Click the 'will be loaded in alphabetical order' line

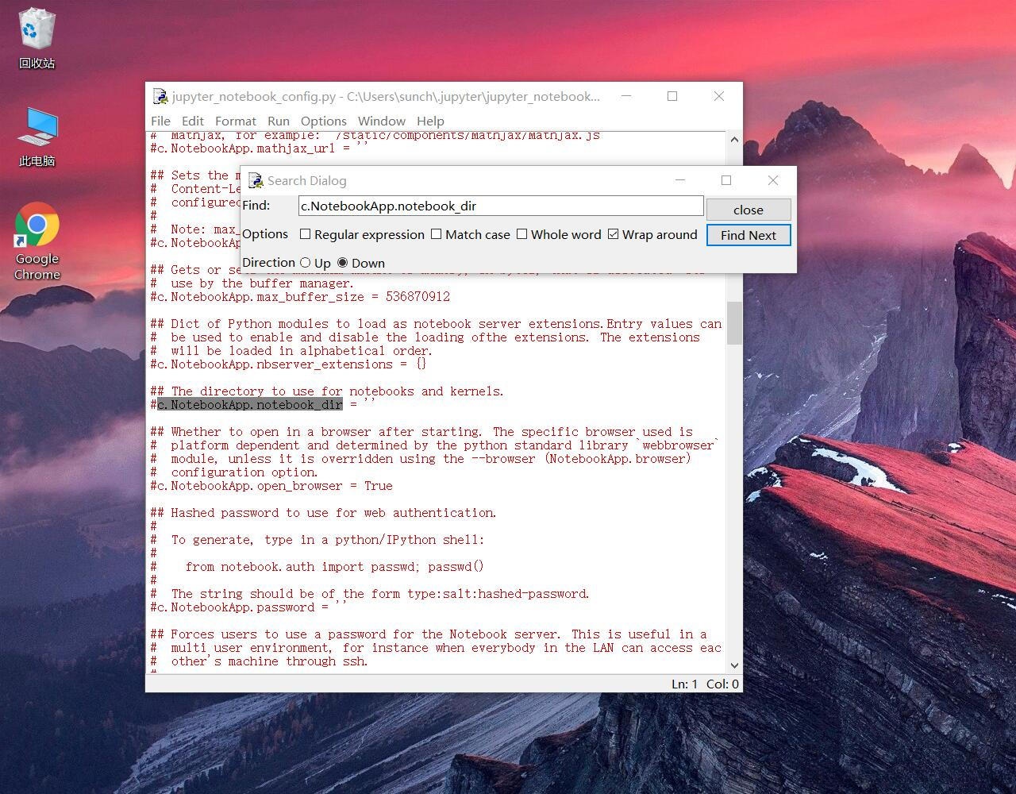(291, 351)
